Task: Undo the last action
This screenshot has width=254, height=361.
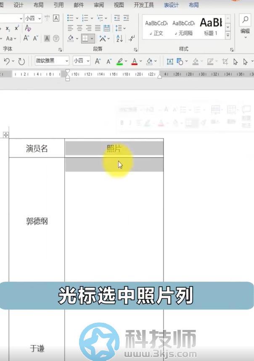Action: [x=7, y=61]
